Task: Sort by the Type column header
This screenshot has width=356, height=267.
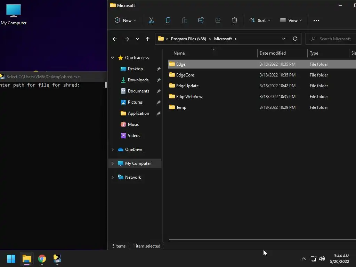Action: (x=314, y=53)
